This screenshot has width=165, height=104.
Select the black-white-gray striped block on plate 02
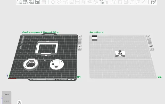95,38
